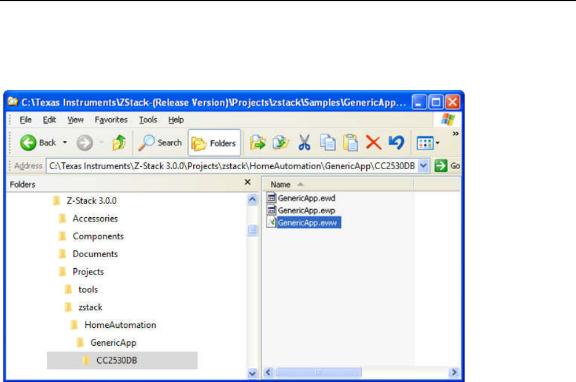Screen dimensions: 576x382
Task: Click the Move To folder icon
Action: click(257, 143)
